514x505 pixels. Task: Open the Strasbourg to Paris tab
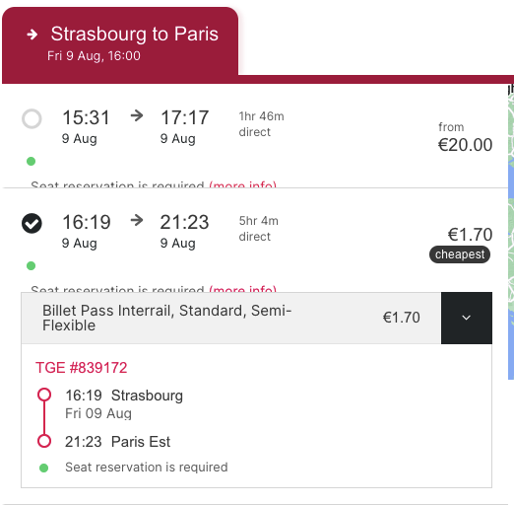120,42
